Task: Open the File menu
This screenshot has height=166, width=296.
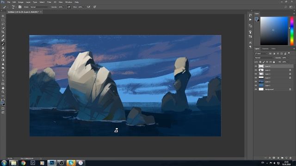Action: tap(9, 2)
